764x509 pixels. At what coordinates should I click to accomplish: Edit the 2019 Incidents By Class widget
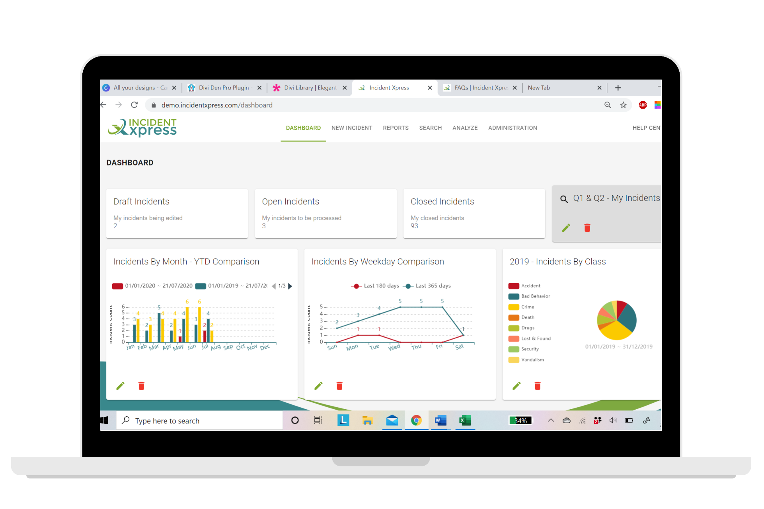516,386
